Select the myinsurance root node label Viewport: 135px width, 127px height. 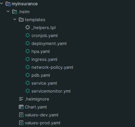coord(24,4)
